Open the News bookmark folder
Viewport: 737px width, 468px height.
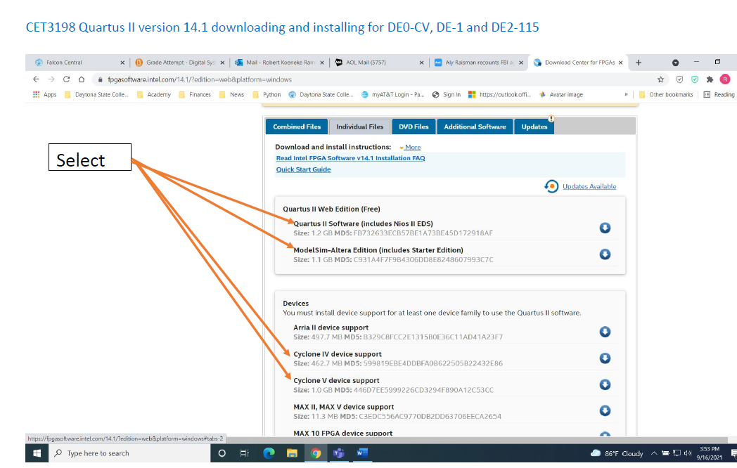tap(232, 94)
